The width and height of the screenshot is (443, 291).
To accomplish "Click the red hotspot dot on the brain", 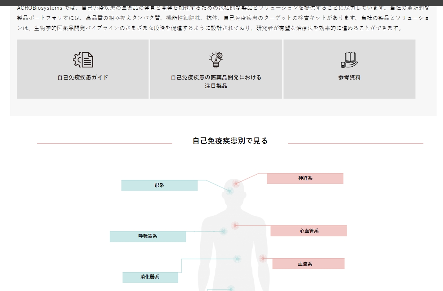I will 236,184.
